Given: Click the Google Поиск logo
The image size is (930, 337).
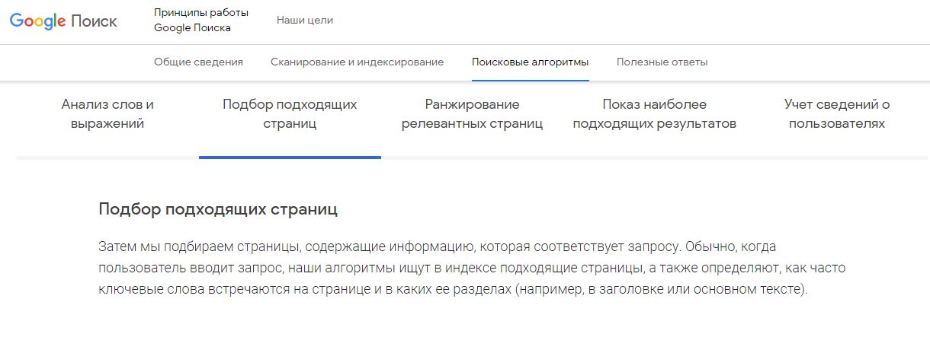Looking at the screenshot, I should click(x=63, y=21).
